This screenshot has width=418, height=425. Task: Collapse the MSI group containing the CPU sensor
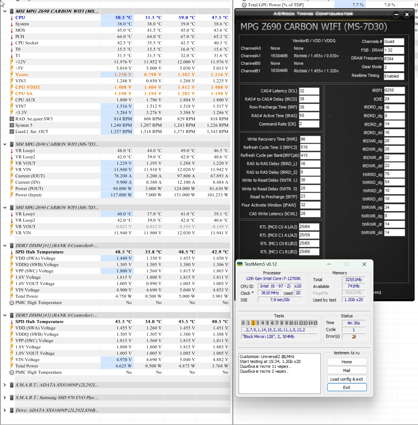coord(5,11)
